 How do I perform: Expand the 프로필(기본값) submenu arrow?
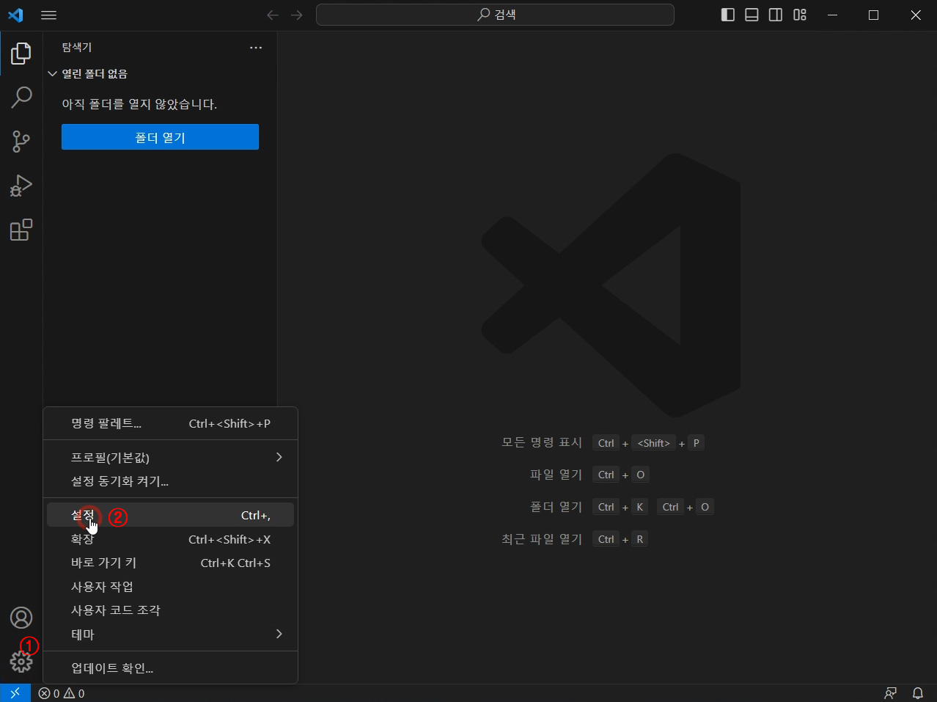pyautogui.click(x=279, y=457)
